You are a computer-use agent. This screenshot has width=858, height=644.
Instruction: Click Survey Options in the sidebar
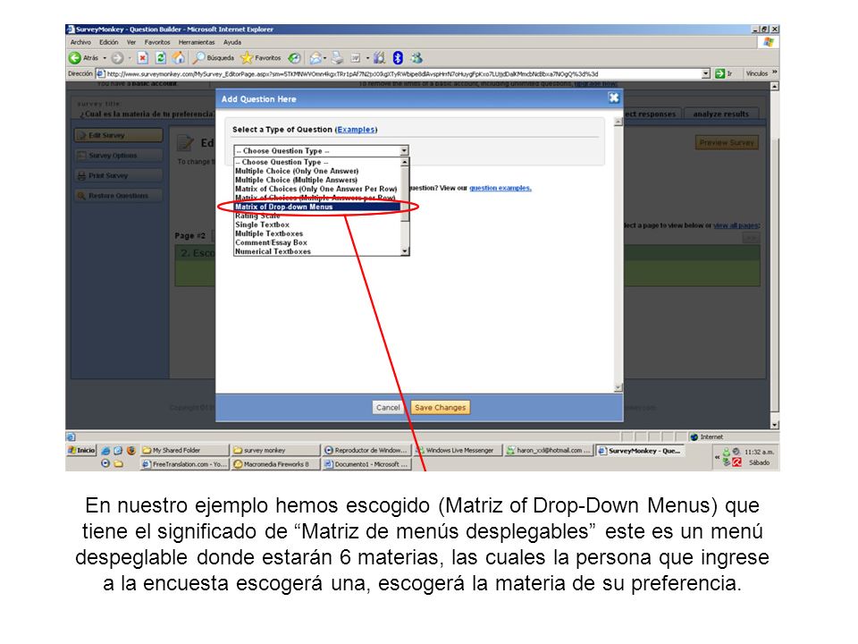pos(119,156)
